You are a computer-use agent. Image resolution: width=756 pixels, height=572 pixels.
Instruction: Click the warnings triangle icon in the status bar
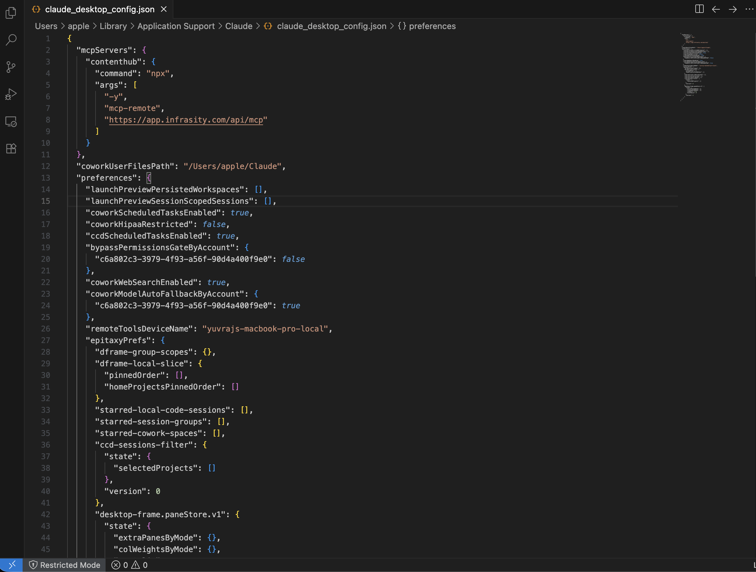click(136, 565)
